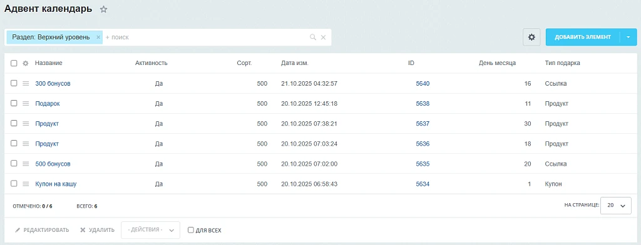Open row menu for Продукт ID 5636
Screen dimensions: 641x245
26,144
